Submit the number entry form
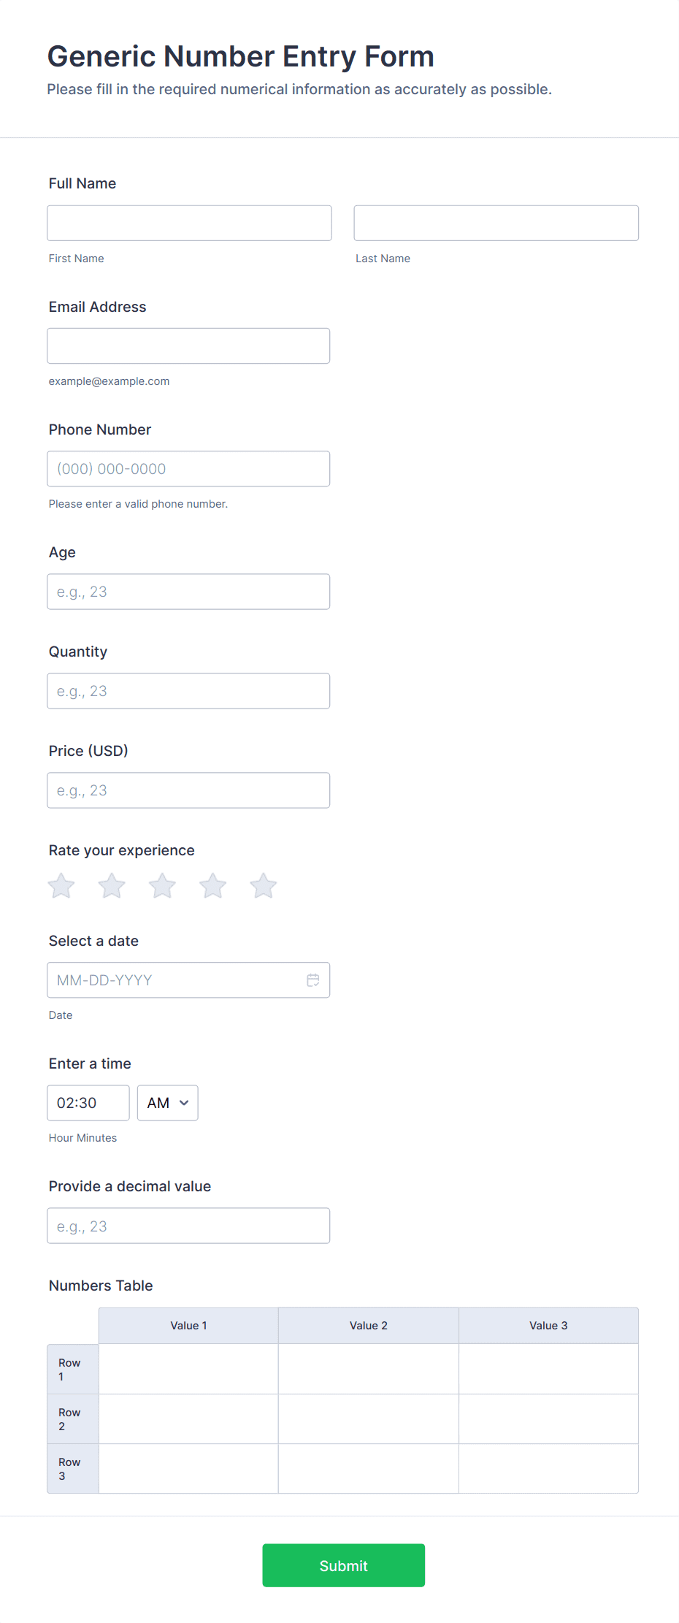 point(344,1565)
